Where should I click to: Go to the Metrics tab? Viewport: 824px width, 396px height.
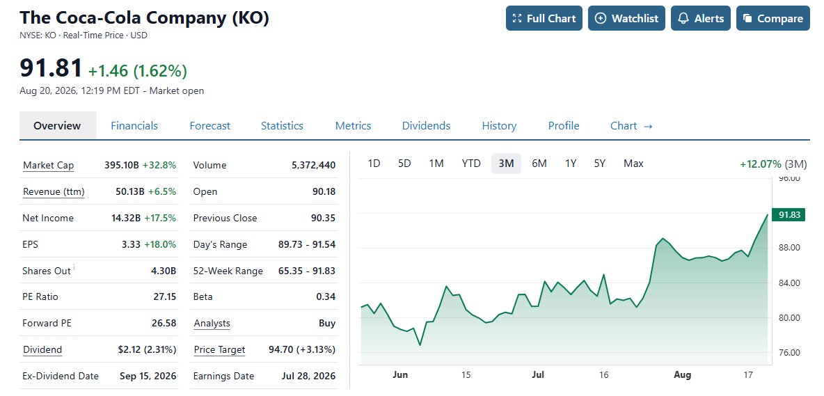point(353,125)
